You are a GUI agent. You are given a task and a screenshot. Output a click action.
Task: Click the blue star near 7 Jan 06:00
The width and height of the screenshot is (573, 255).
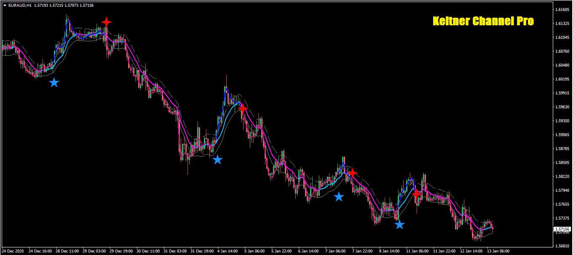(x=339, y=197)
